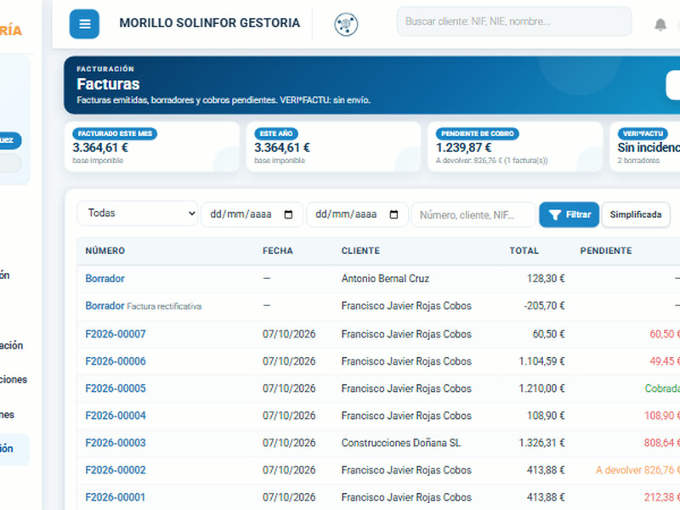The width and height of the screenshot is (680, 510).
Task: Click the first dd/mm/aaaa date input
Action: [x=252, y=214]
